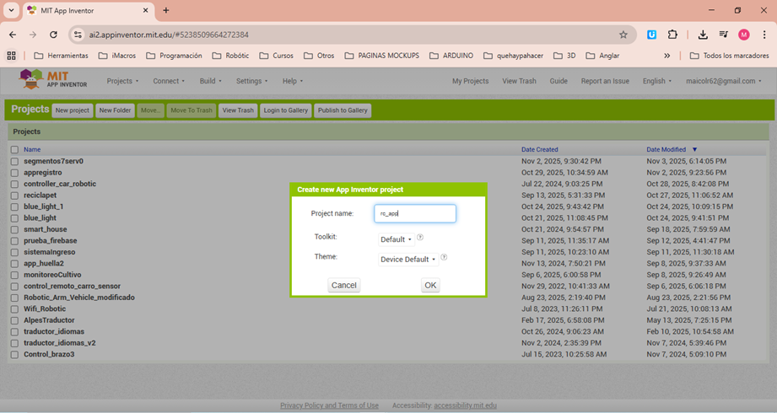Image resolution: width=777 pixels, height=413 pixels.
Task: Click the Theme help question mark icon
Action: click(x=444, y=259)
